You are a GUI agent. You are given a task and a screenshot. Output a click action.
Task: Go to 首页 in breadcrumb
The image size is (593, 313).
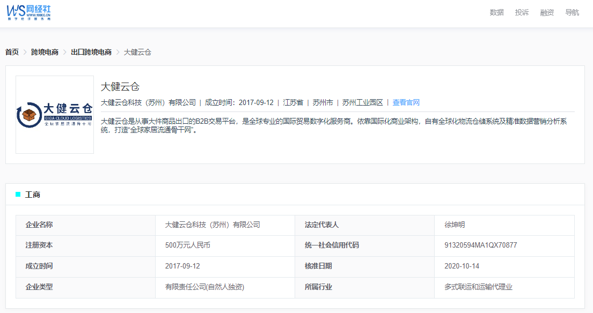coord(12,52)
